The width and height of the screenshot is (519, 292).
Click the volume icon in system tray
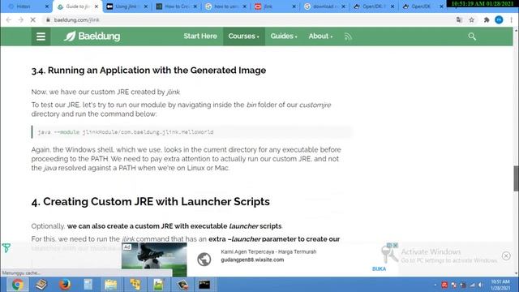pos(481,285)
